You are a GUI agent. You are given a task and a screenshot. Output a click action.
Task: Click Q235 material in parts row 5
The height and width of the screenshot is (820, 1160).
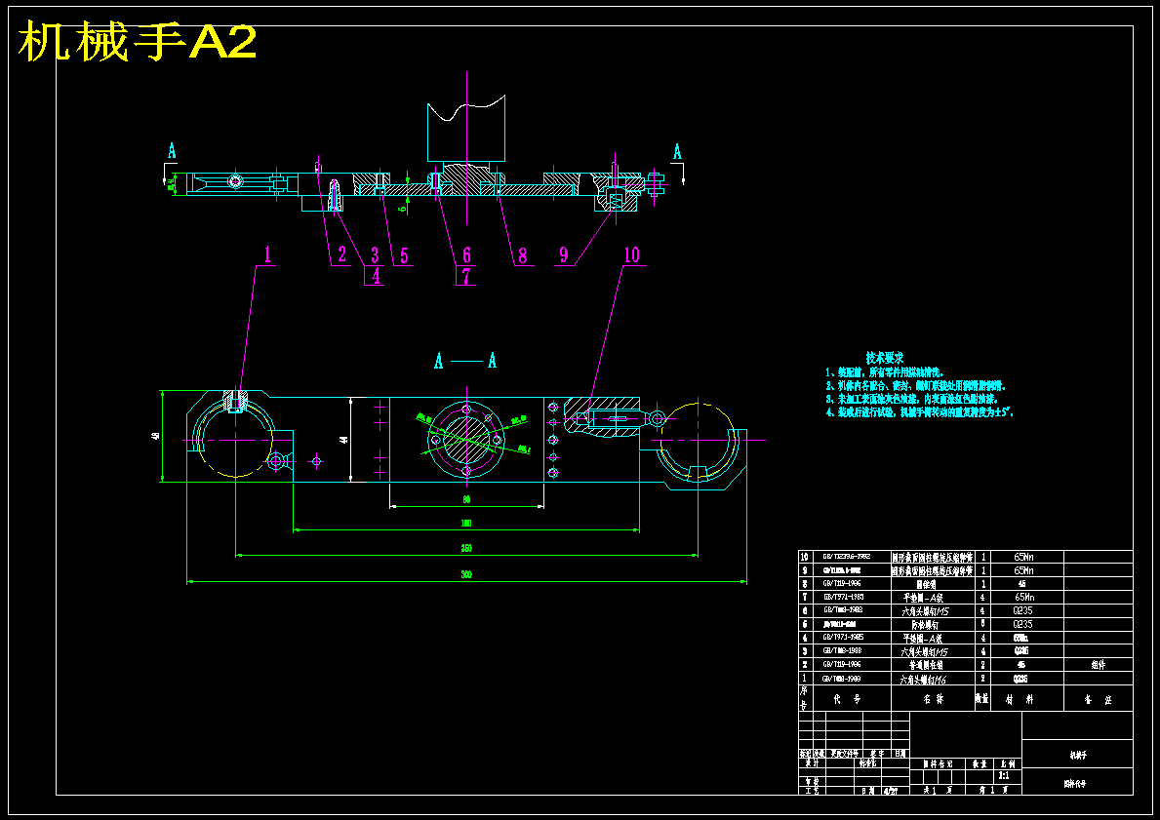coord(1023,624)
